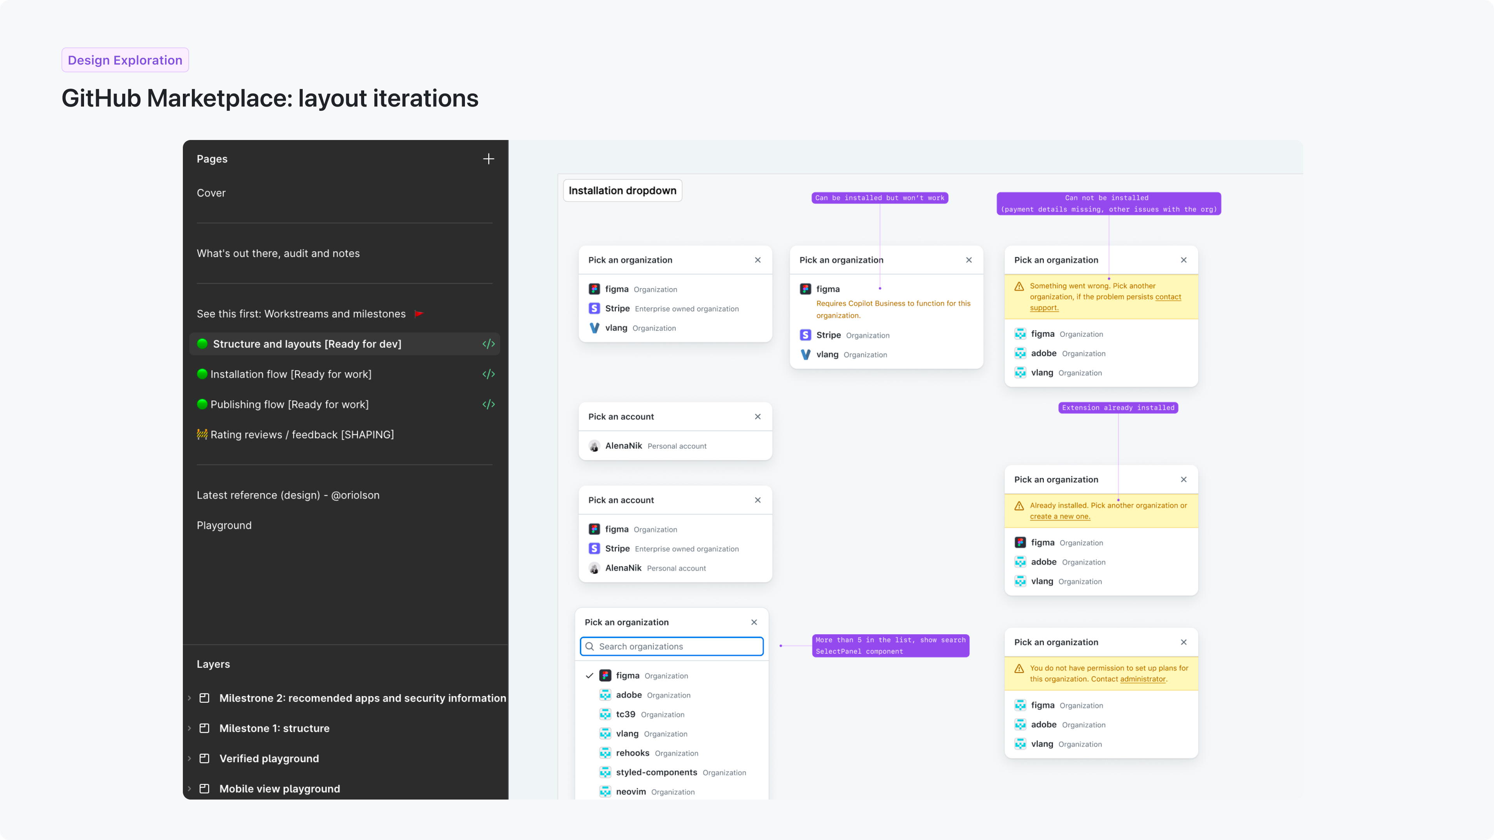This screenshot has height=840, width=1494.
Task: Select the Stripe icon in the organization list
Action: tap(594, 308)
